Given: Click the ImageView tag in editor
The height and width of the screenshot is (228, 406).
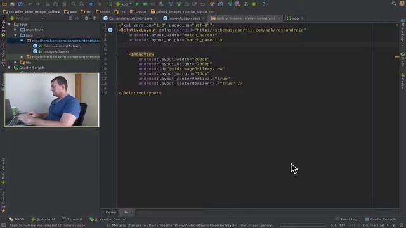Looking at the screenshot, I should click(142, 54).
